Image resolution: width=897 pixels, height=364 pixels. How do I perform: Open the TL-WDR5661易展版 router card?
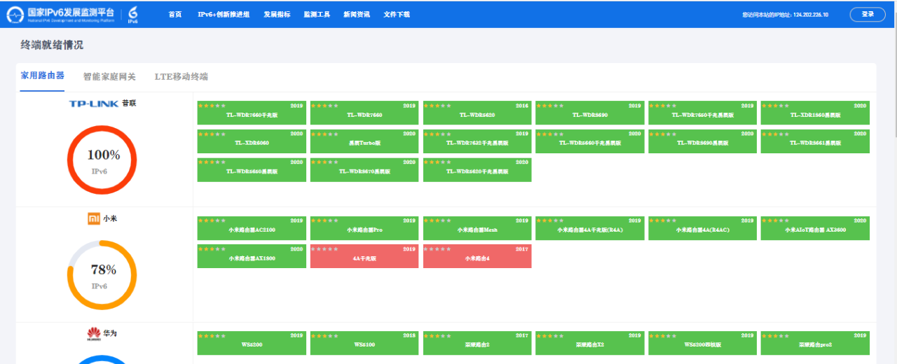point(815,141)
